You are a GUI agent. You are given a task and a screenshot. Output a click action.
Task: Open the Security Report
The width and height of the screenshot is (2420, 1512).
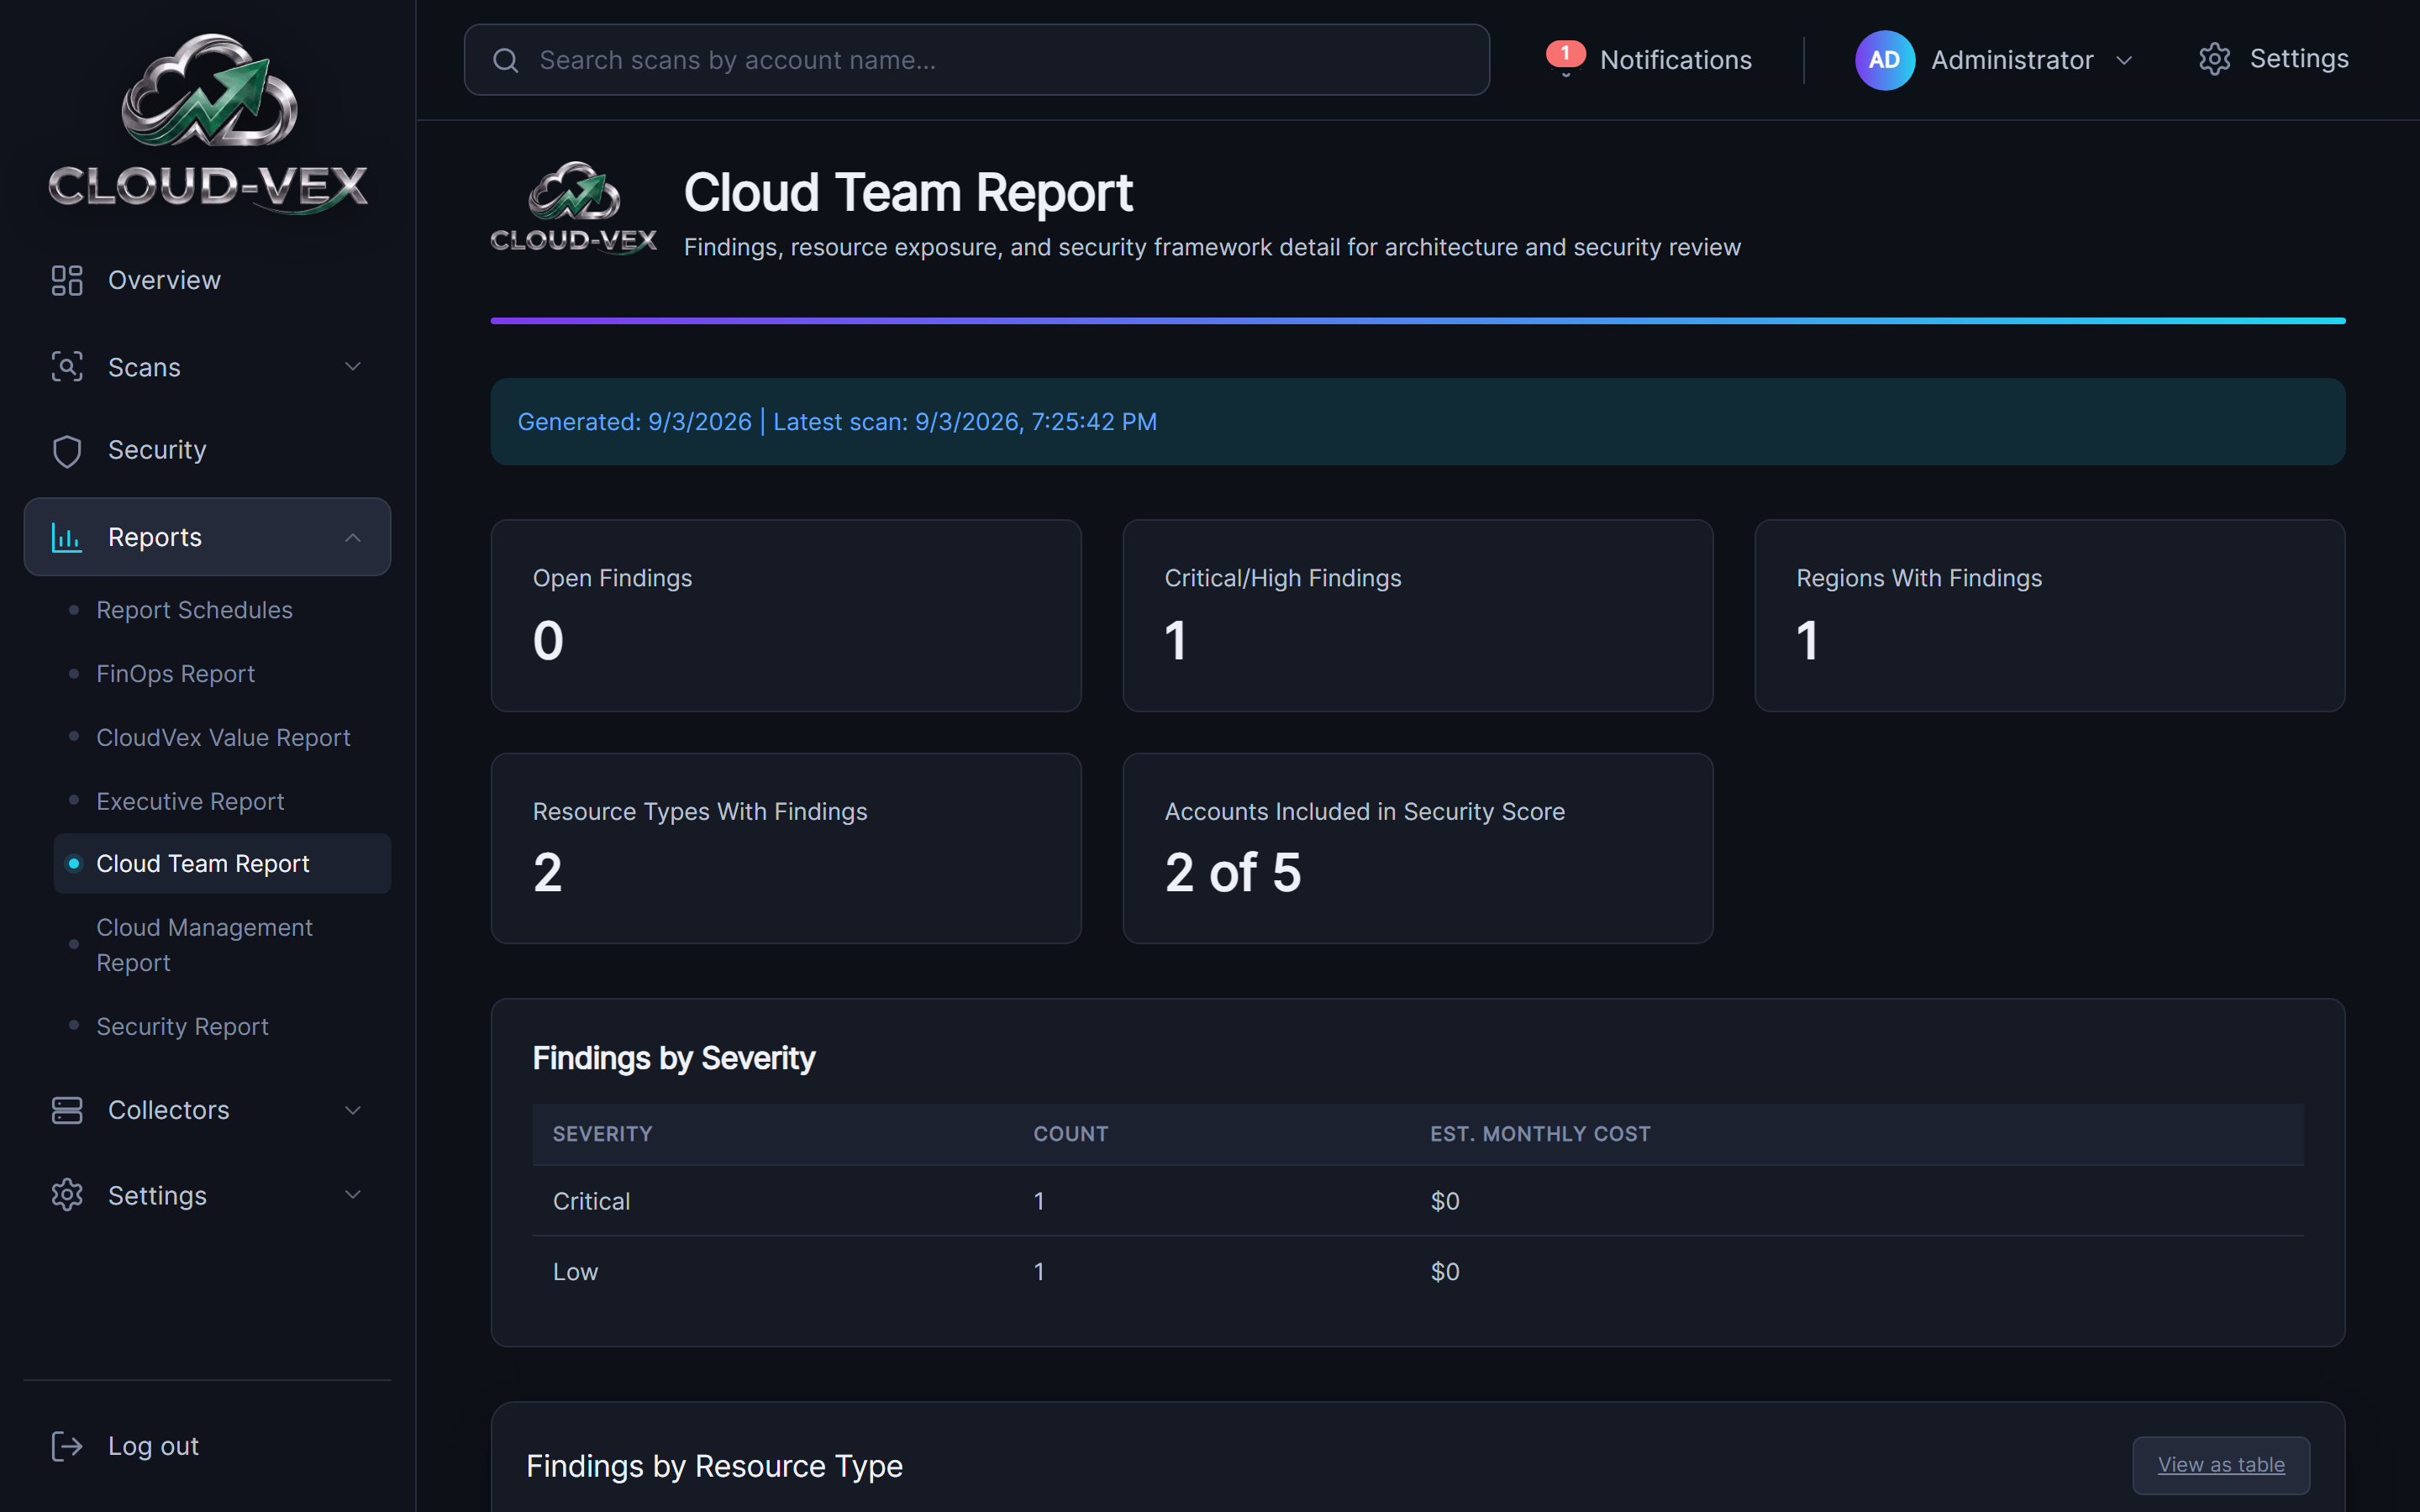[x=182, y=1027]
